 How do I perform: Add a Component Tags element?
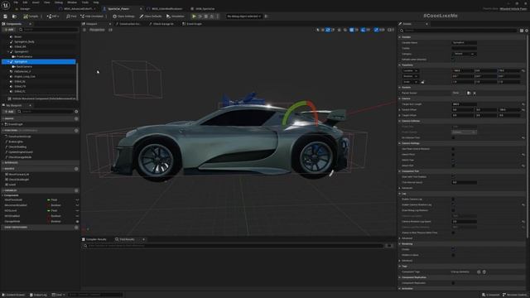click(x=479, y=272)
